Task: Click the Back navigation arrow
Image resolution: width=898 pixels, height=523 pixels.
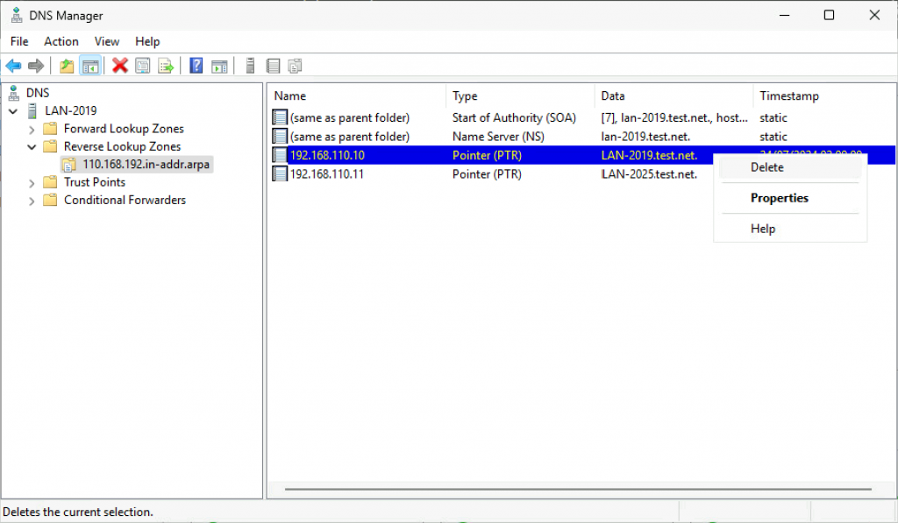Action: pos(12,65)
